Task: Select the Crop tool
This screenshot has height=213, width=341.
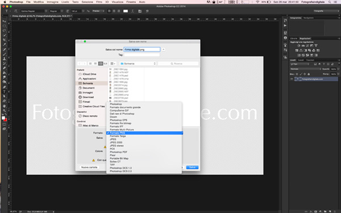Action: click(5, 40)
